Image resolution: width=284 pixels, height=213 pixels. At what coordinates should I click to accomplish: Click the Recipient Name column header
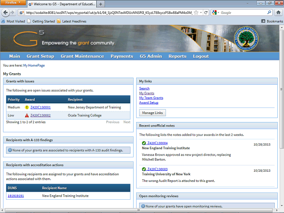click(x=54, y=188)
